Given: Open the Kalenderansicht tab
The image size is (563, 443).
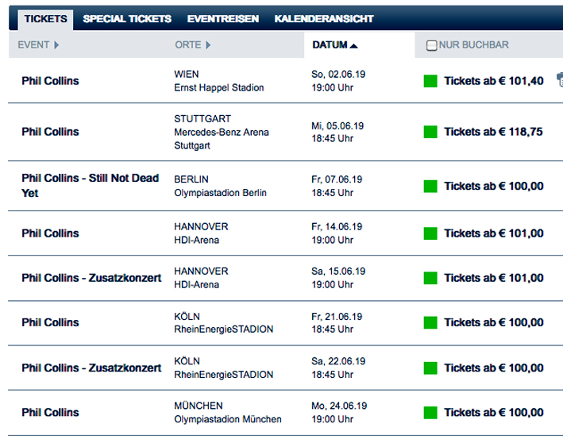Looking at the screenshot, I should 324,19.
